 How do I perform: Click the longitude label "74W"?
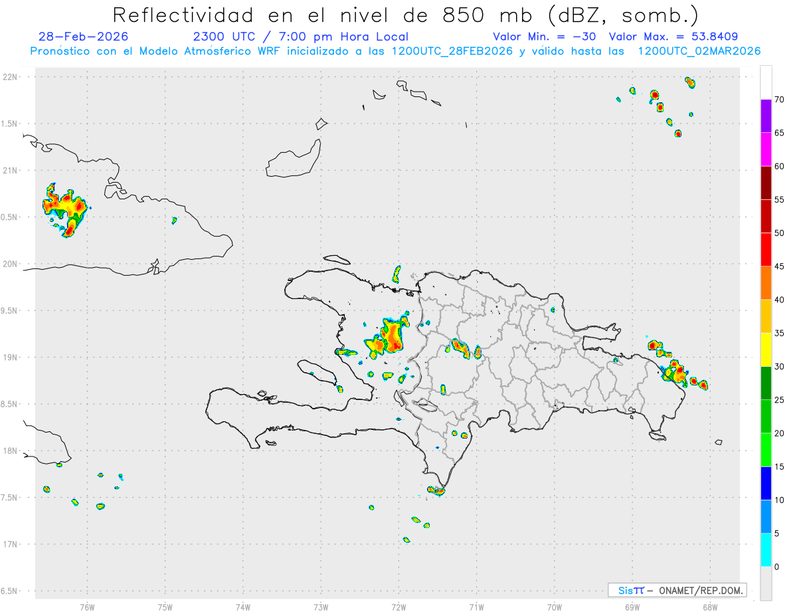click(x=243, y=607)
